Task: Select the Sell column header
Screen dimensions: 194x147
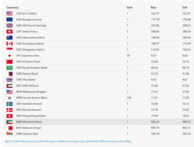Action: 185,7
